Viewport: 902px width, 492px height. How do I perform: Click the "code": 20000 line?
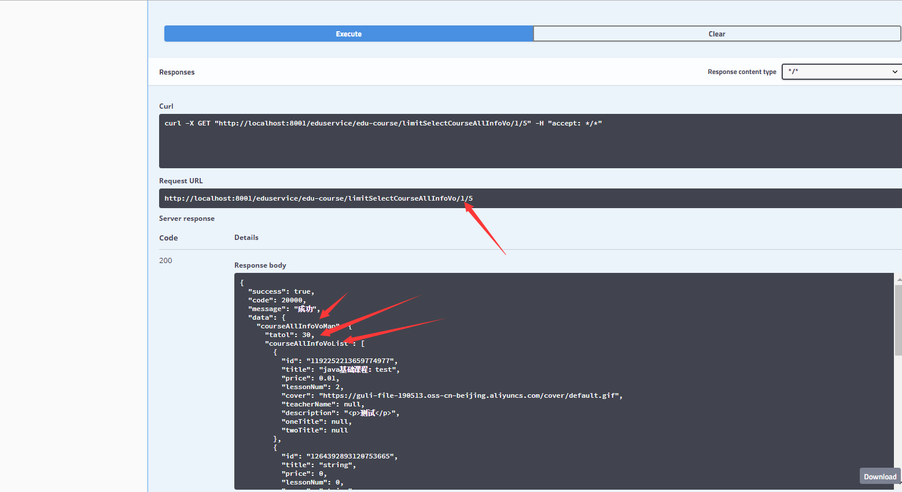point(277,300)
